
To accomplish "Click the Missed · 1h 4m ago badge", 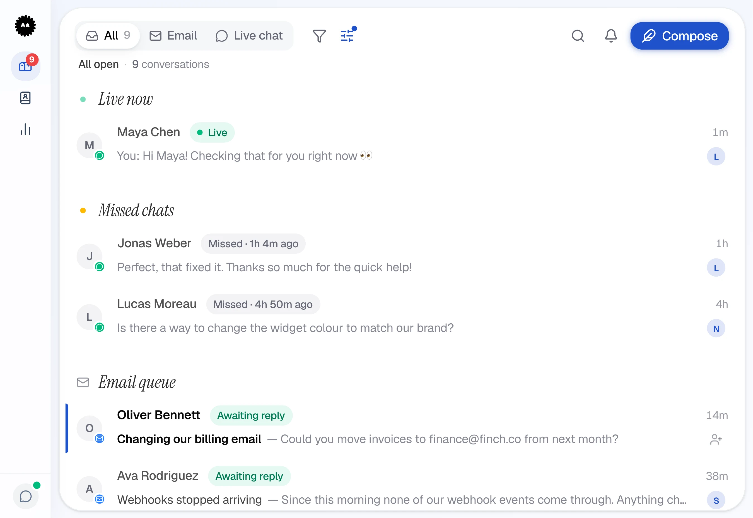I will click(x=253, y=244).
